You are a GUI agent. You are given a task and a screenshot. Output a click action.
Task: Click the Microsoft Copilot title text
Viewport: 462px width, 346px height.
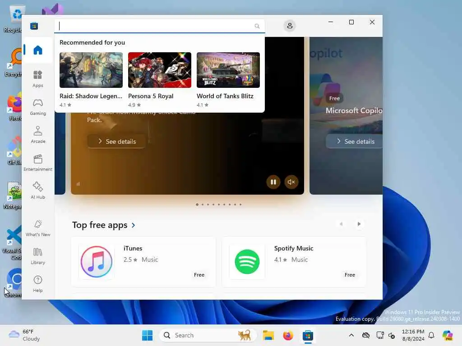click(x=354, y=111)
